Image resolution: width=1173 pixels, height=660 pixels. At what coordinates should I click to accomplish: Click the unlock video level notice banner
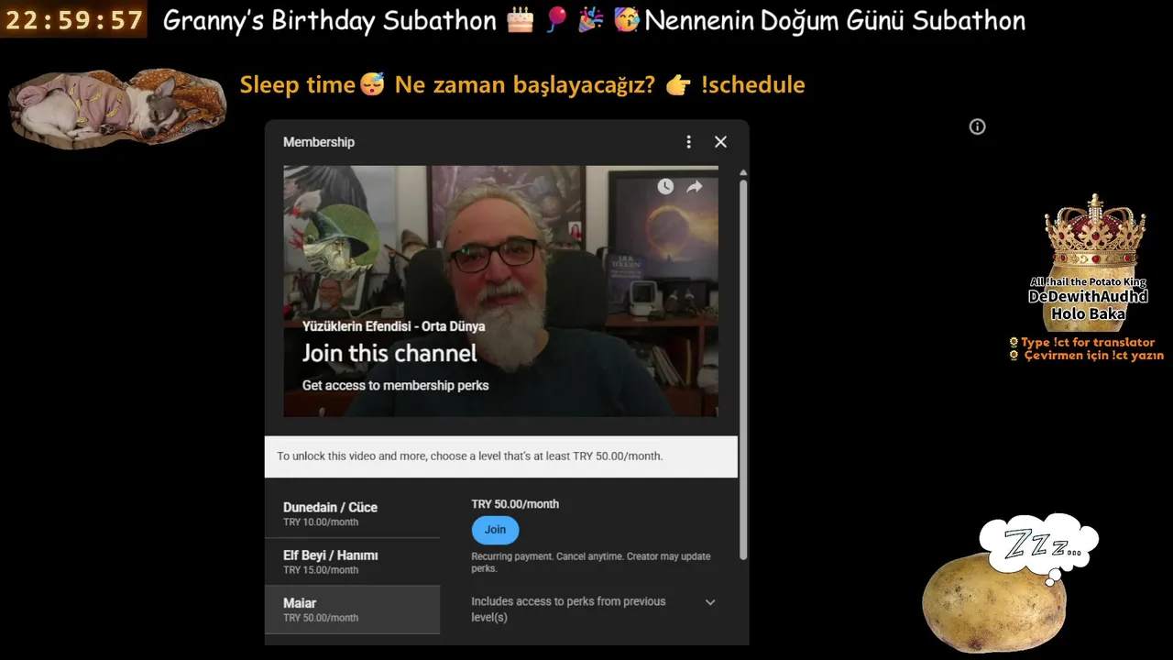(x=500, y=456)
